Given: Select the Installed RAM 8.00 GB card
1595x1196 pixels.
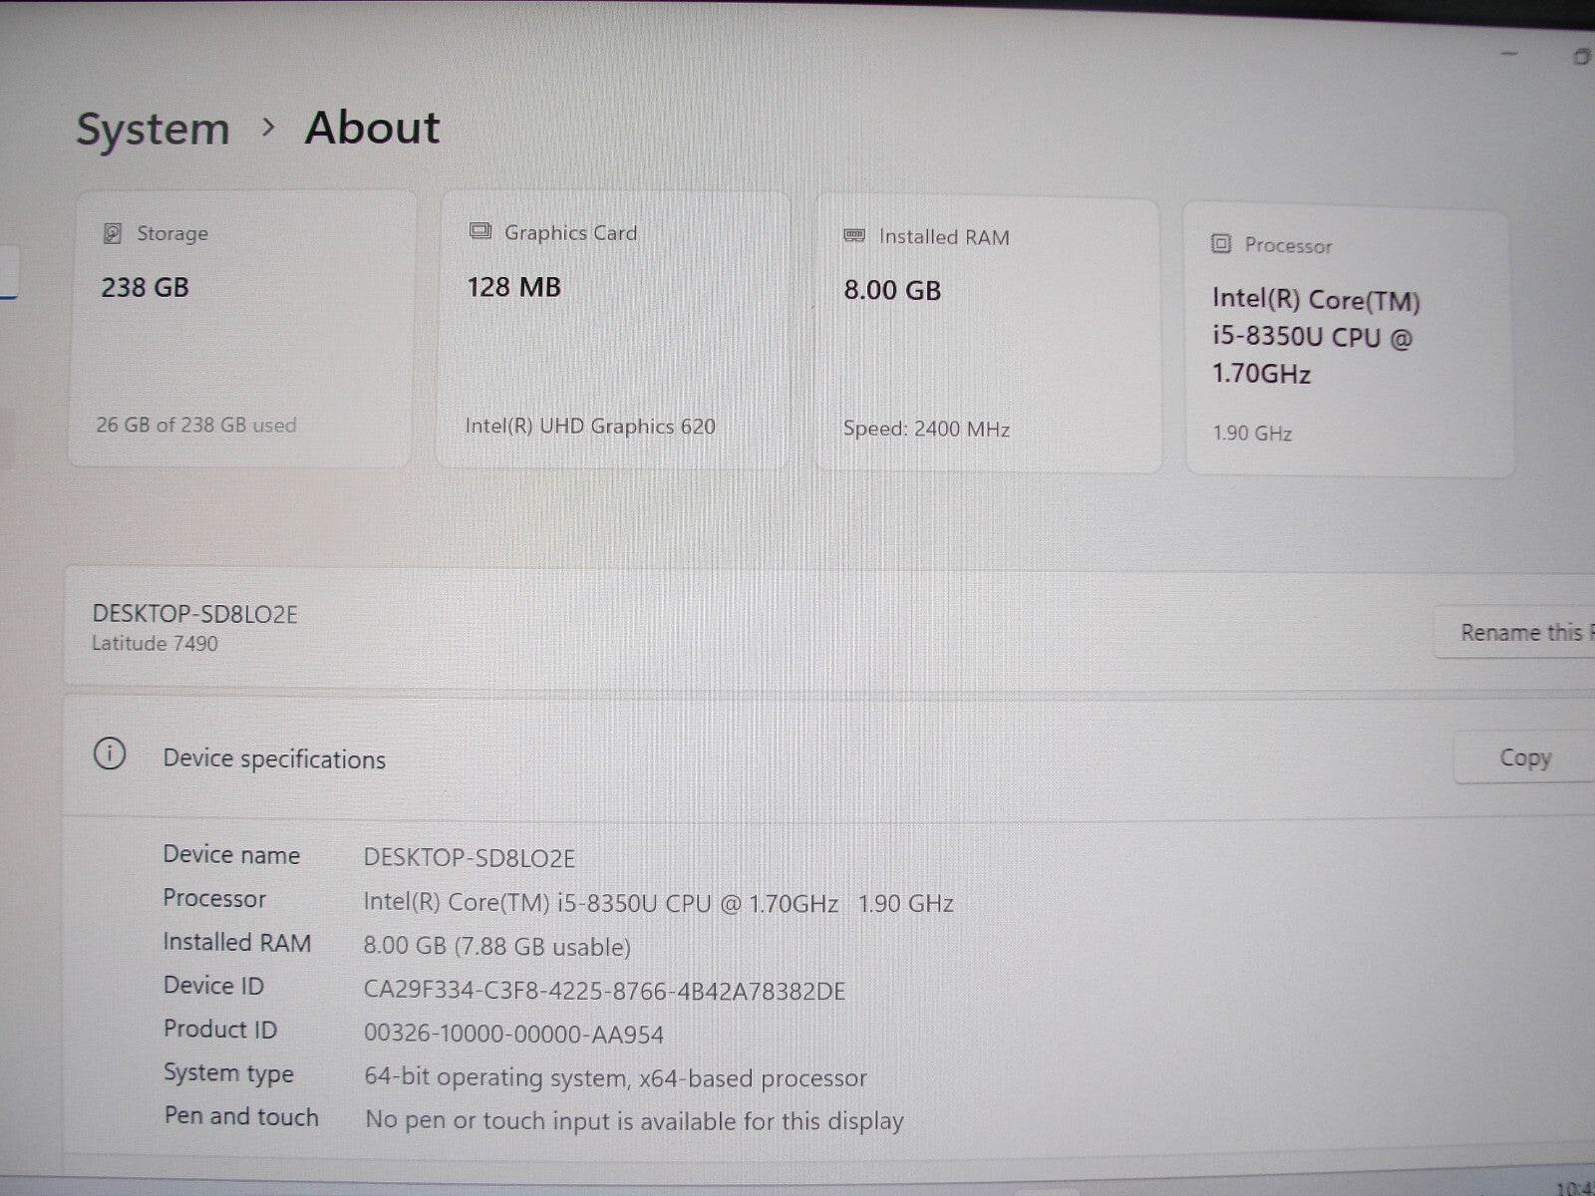Looking at the screenshot, I should (x=988, y=335).
